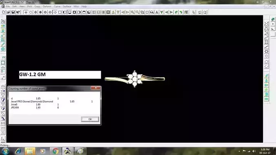The width and height of the screenshot is (276, 155).
Task: Open the Windows Start menu
Action: [x=5, y=151]
